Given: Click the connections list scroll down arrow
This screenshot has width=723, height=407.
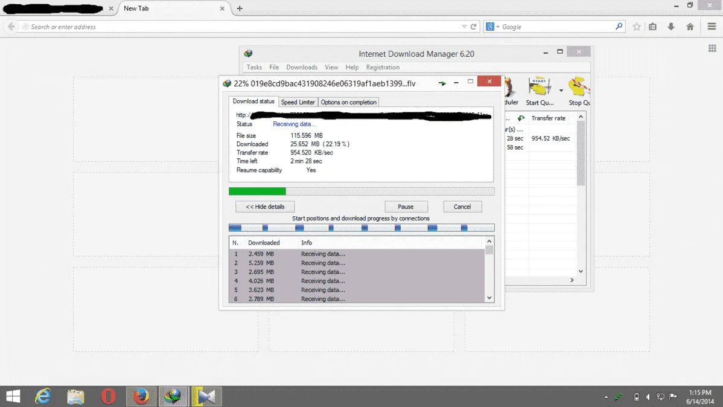Looking at the screenshot, I should [489, 298].
